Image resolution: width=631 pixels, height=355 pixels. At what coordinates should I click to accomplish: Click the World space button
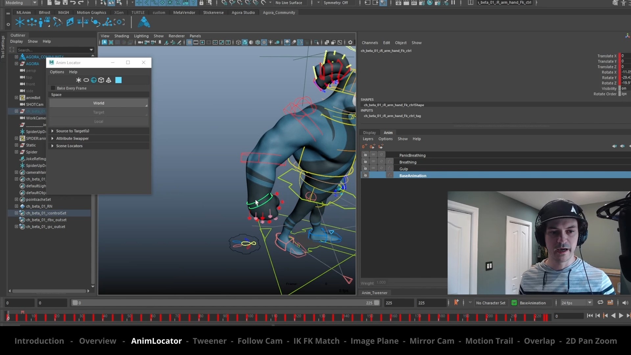click(98, 103)
